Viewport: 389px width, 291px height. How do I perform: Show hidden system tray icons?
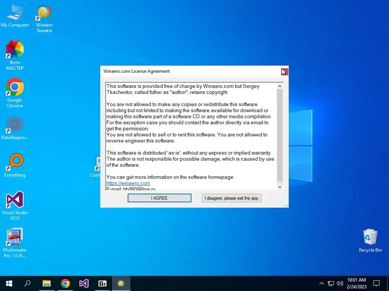321,283
